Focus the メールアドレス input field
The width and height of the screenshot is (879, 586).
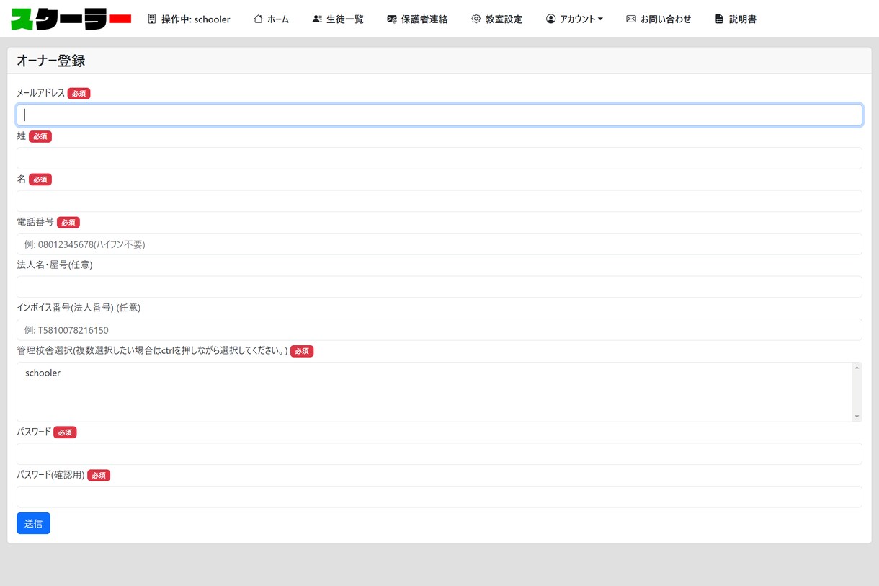(x=439, y=115)
